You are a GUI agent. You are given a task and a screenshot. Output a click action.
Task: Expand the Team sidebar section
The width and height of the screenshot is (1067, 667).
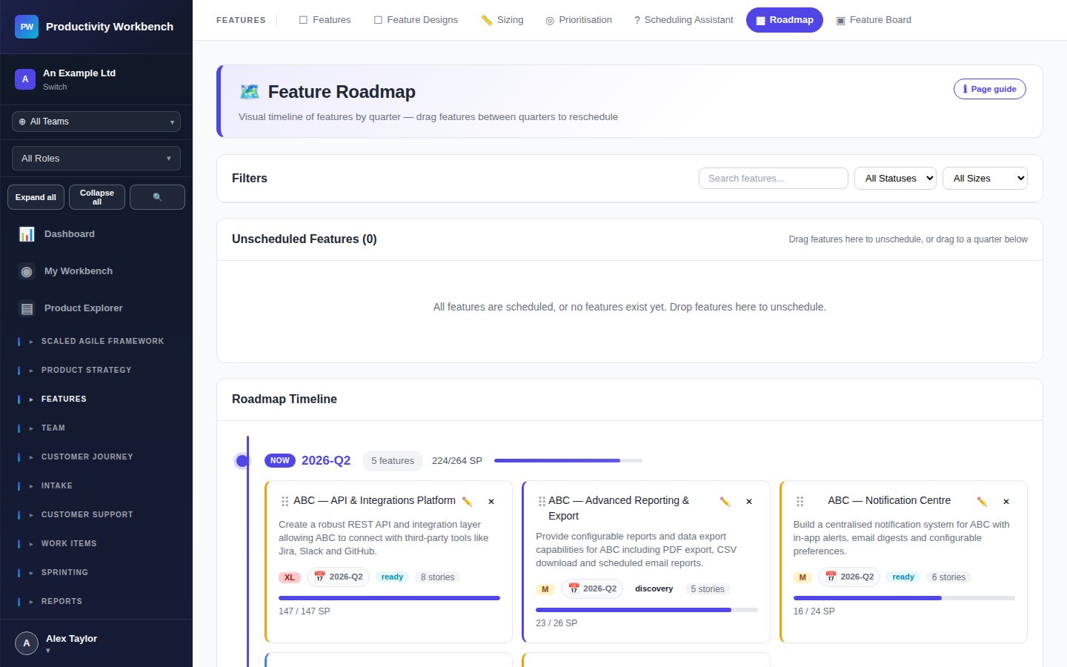pos(96,428)
